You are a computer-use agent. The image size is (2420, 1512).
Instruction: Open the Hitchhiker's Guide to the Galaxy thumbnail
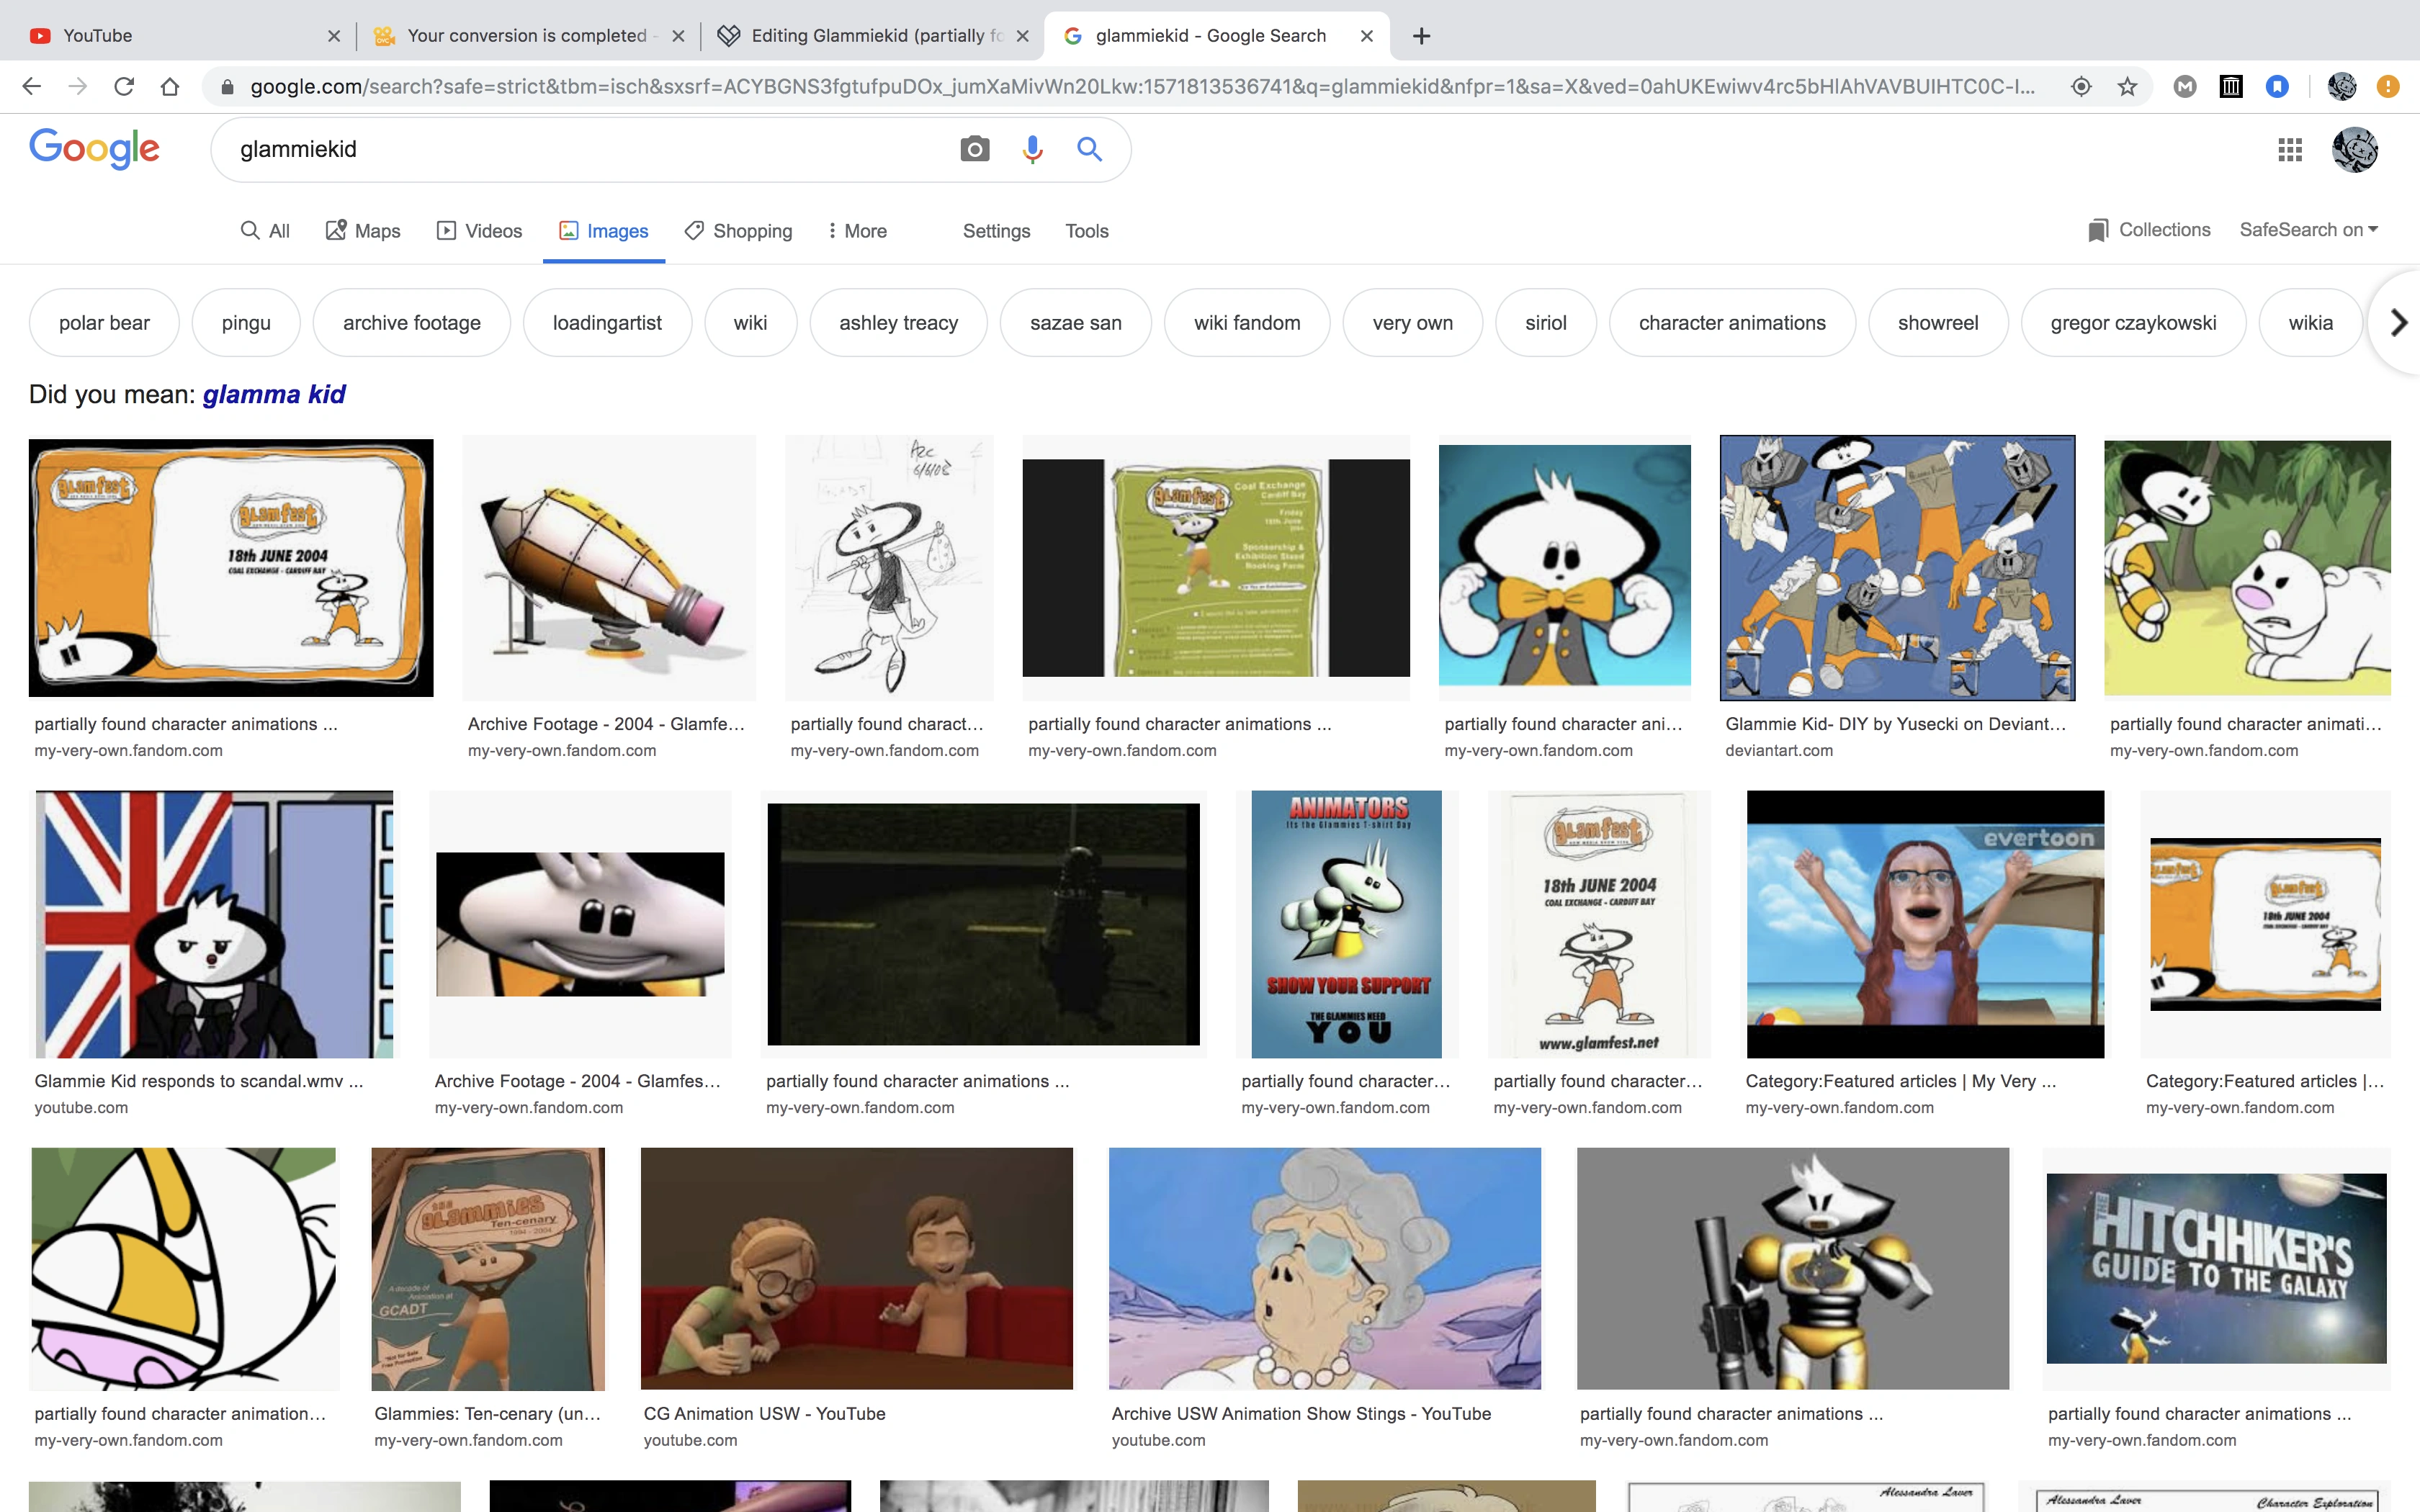2216,1268
